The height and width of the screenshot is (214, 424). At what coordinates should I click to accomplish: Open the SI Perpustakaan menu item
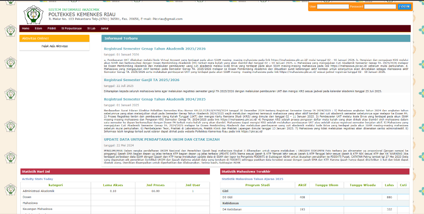[71, 29]
